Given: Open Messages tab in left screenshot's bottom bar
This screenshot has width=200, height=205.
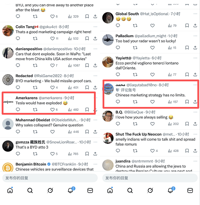Looking at the screenshot, I should 90,190.
